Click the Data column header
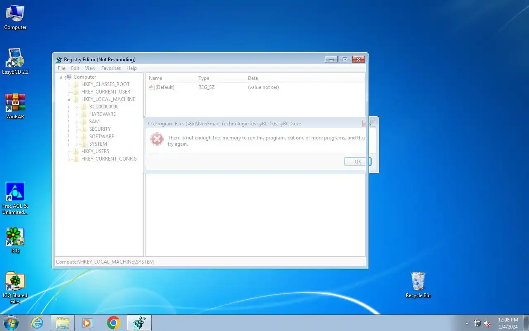 coord(305,78)
